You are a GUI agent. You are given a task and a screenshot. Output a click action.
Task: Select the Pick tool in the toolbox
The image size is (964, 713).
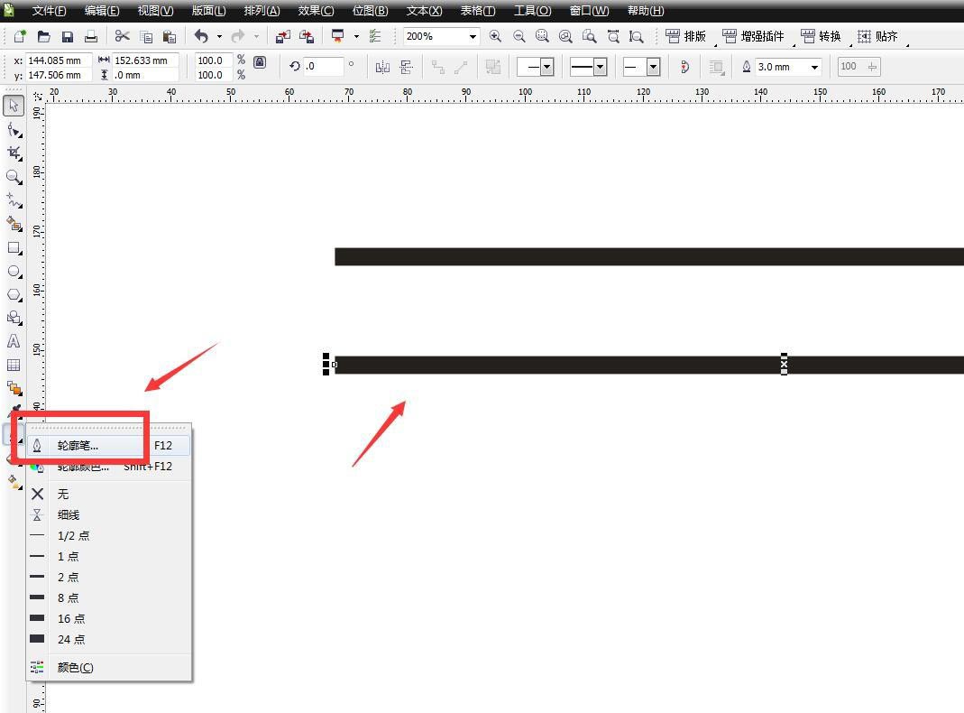point(14,106)
